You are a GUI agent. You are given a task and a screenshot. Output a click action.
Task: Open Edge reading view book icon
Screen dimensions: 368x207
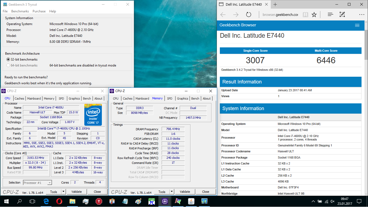305,15
